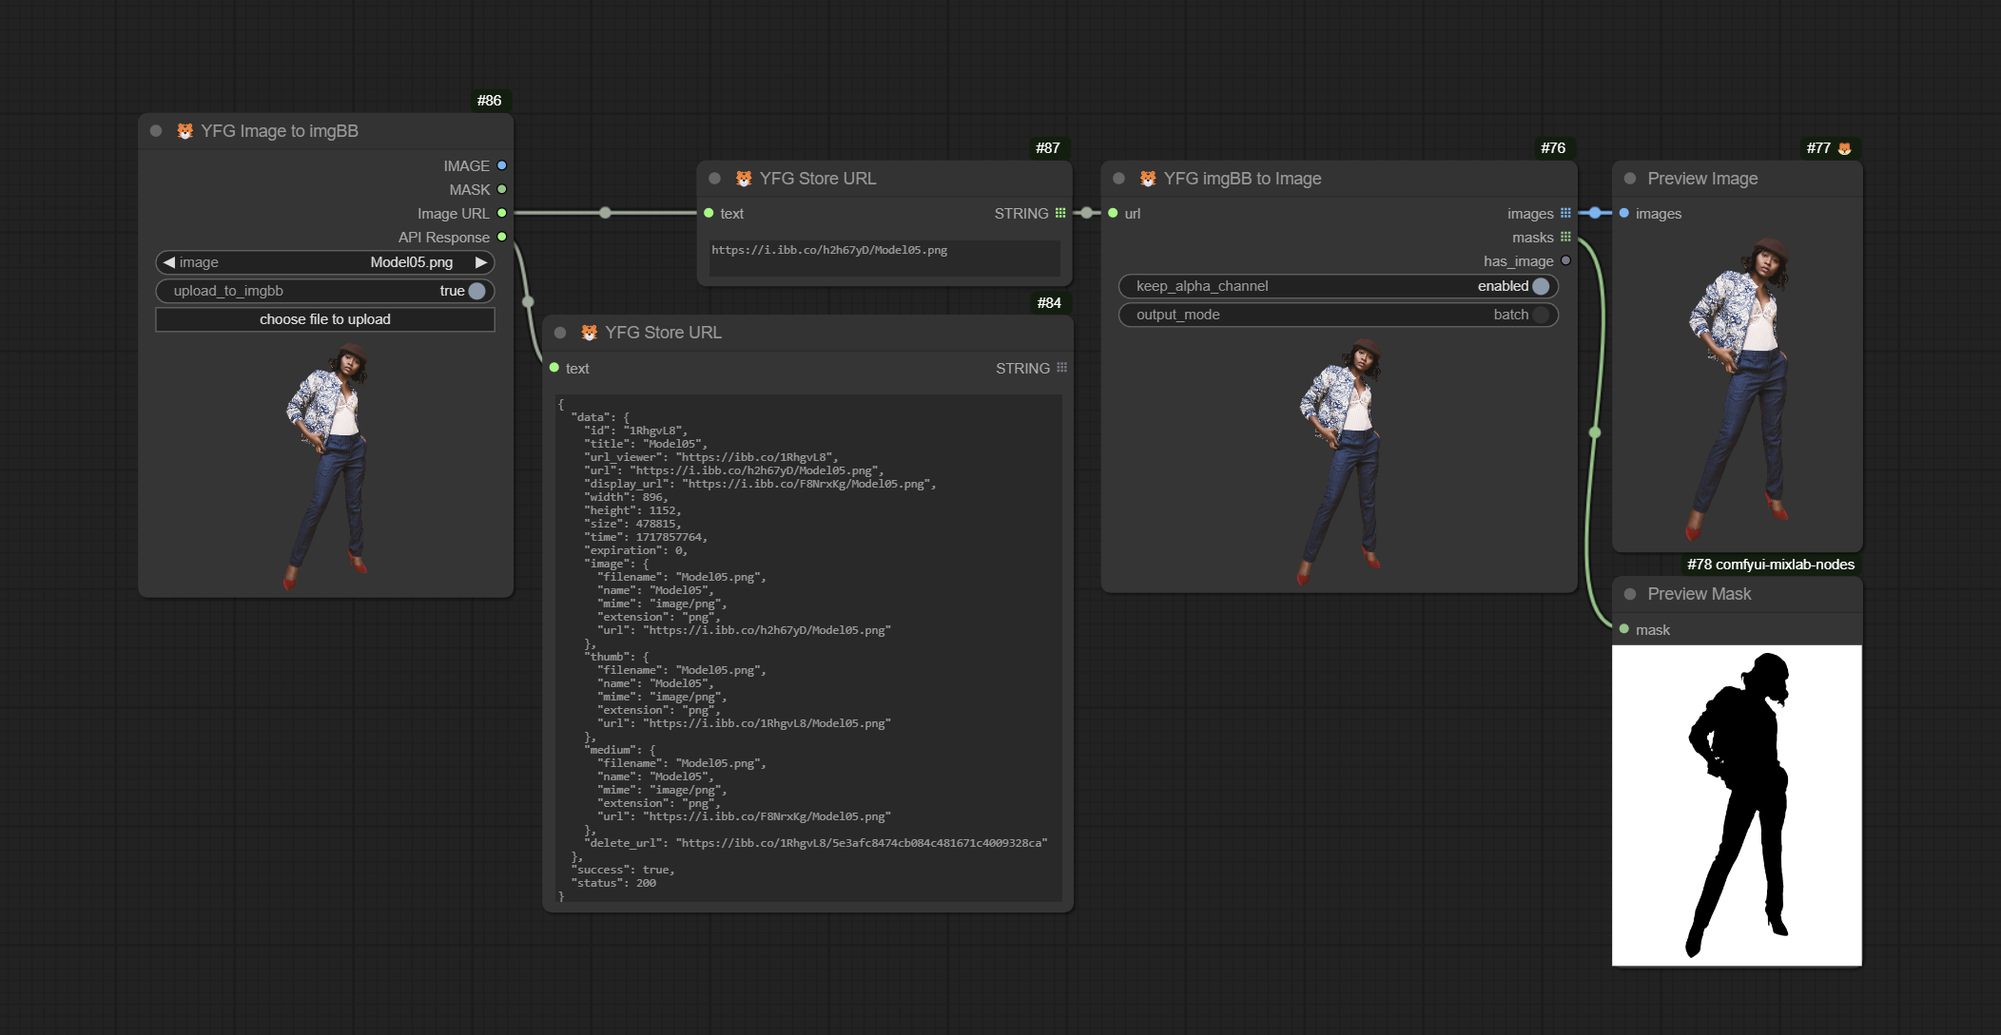This screenshot has width=2001, height=1035.
Task: Click the imgBB URL text in node #87
Action: pyautogui.click(x=828, y=250)
